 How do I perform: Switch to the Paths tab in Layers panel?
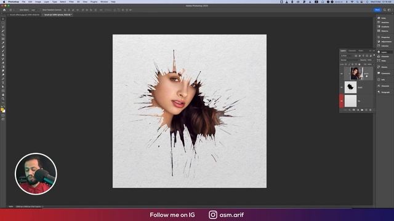click(361, 51)
